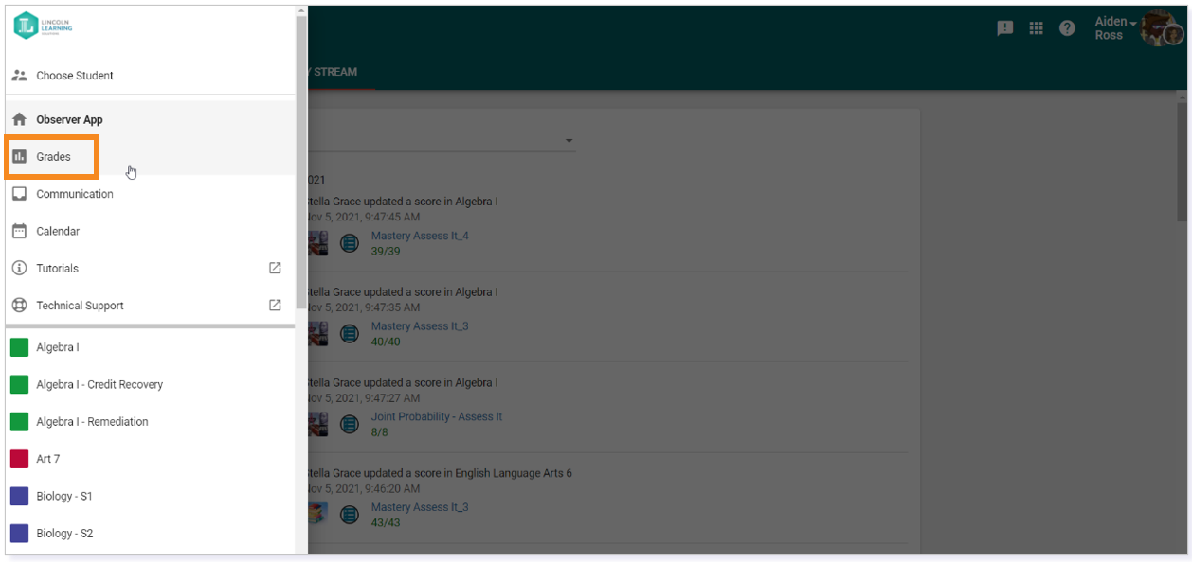Click the Technical Support external link icon

[275, 305]
